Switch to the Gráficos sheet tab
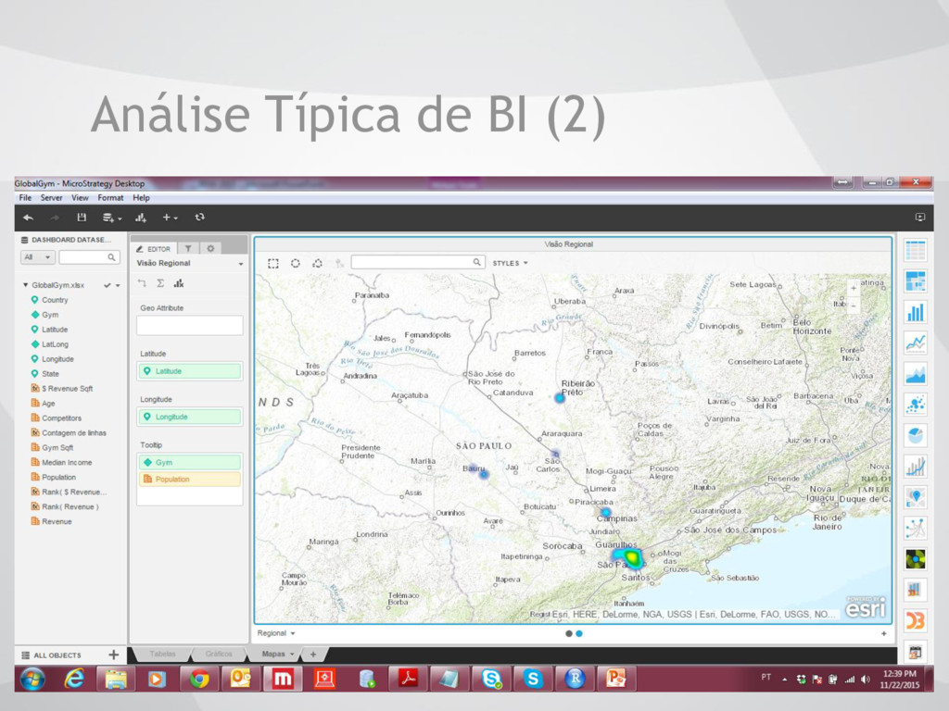 [x=219, y=655]
